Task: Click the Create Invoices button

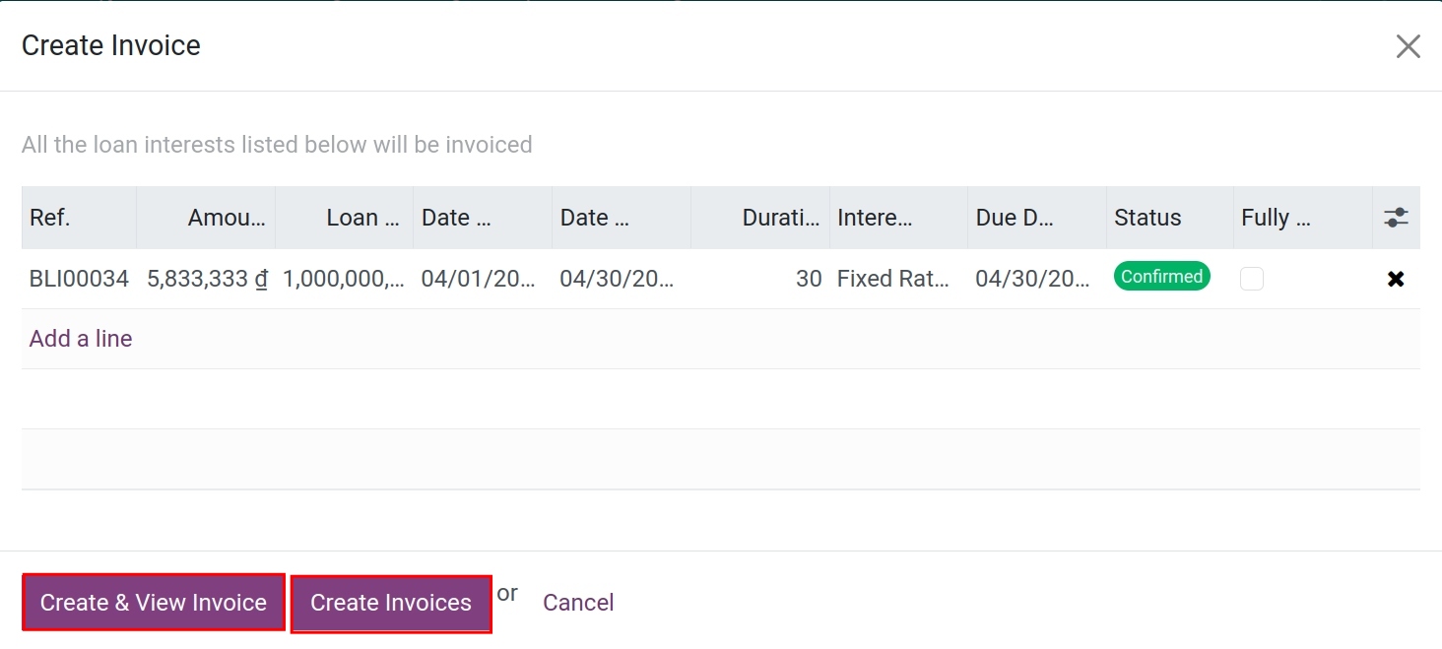Action: 391,603
